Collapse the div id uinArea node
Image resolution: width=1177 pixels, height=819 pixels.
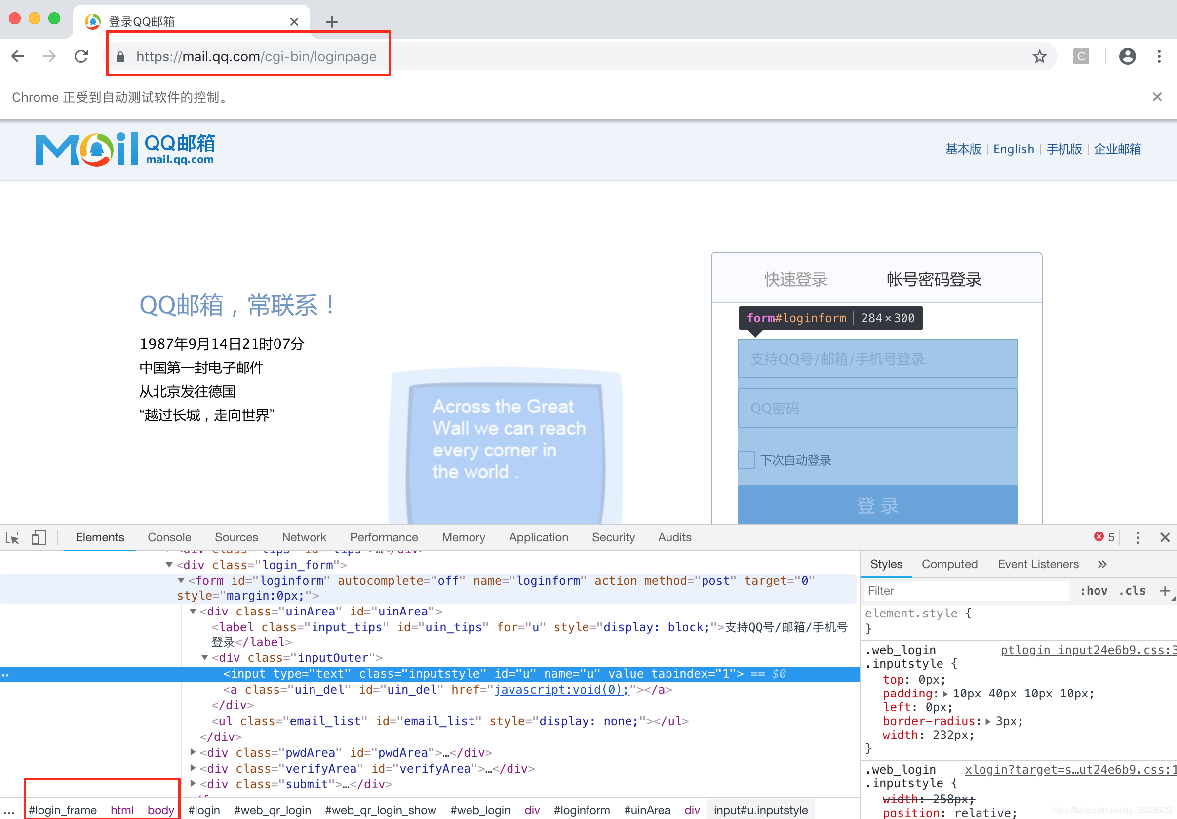[x=193, y=612]
